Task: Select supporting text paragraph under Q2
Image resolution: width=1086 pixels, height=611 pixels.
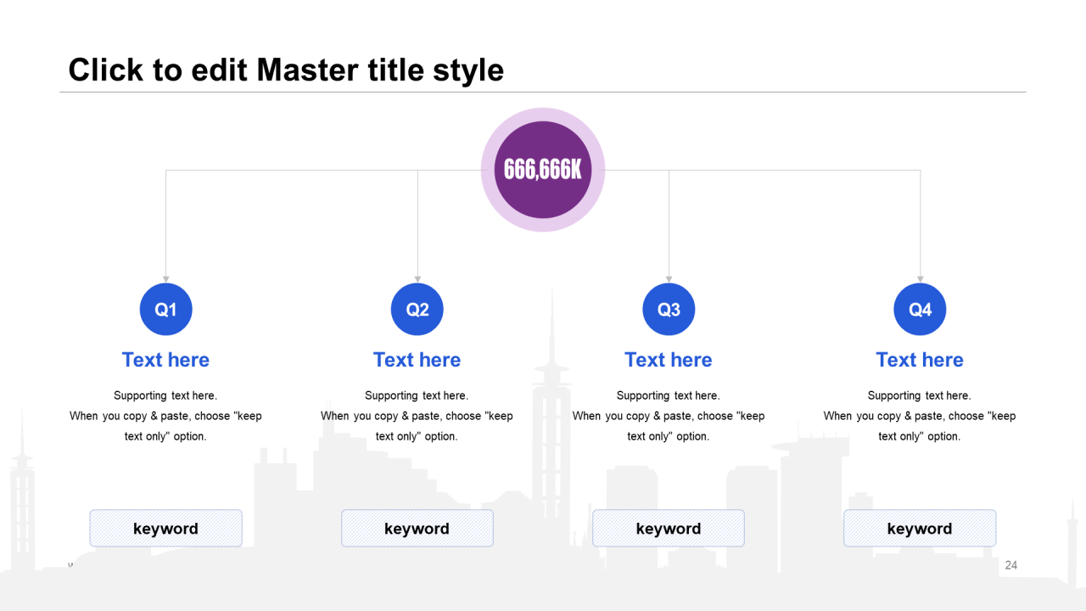Action: coord(417,416)
